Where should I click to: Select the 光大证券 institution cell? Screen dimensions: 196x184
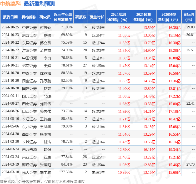pos(29,172)
